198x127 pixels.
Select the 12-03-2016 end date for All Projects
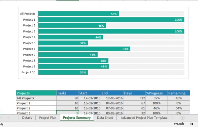point(112,98)
